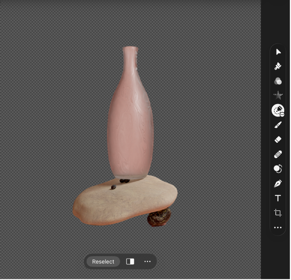This screenshot has width=291, height=280.
Task: Select the Brush tool
Action: coord(278,125)
